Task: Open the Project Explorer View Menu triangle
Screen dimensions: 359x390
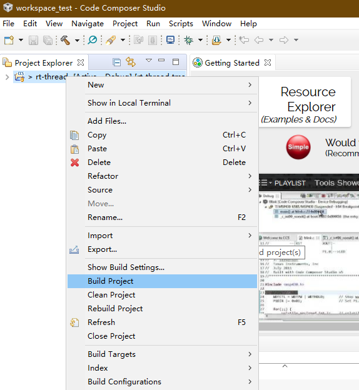Action: tap(149, 61)
